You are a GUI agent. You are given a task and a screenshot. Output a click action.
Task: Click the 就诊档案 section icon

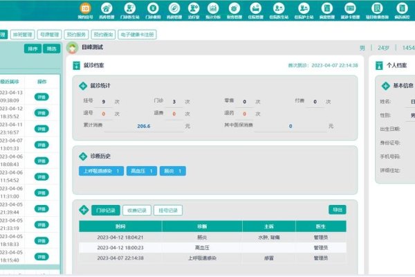pyautogui.click(x=76, y=66)
